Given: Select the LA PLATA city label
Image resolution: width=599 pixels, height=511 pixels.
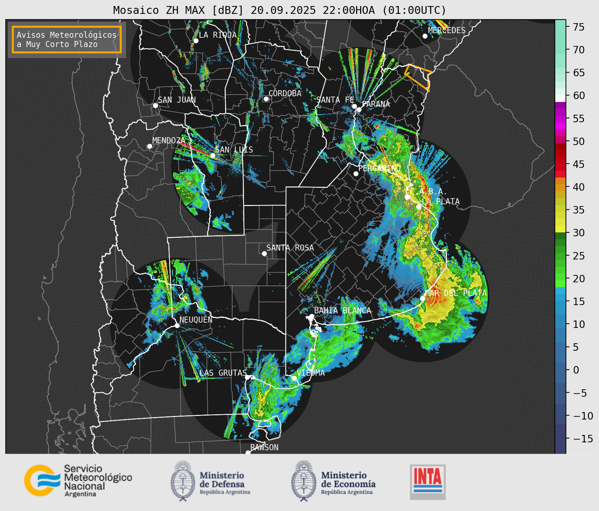Looking at the screenshot, I should (x=441, y=201).
